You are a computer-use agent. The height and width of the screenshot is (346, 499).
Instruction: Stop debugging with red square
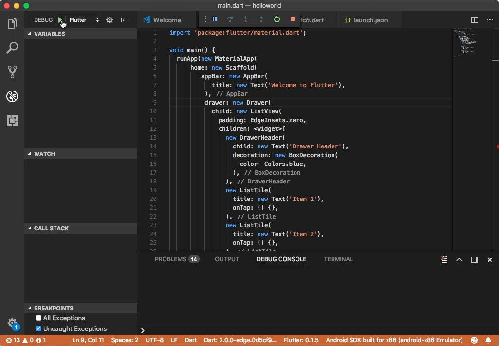tap(293, 19)
